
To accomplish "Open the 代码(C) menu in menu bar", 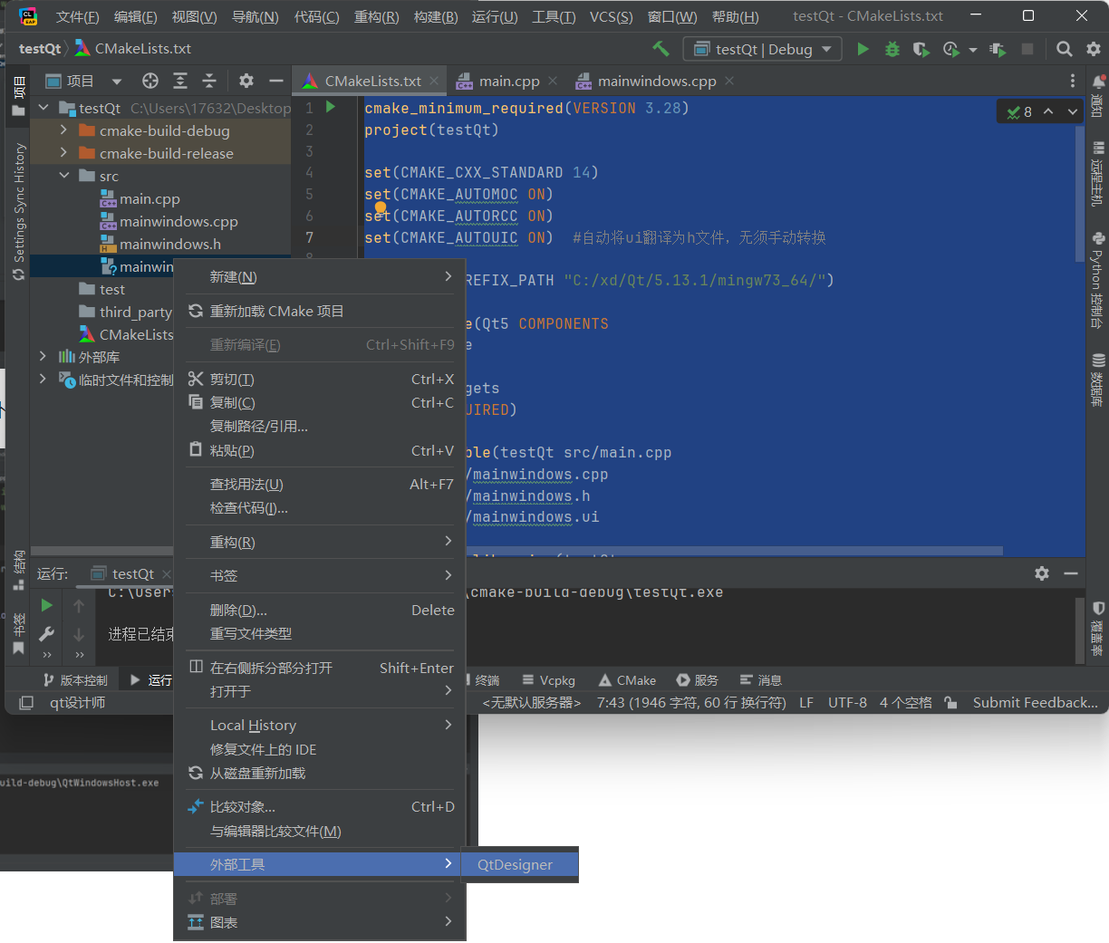I will point(316,16).
